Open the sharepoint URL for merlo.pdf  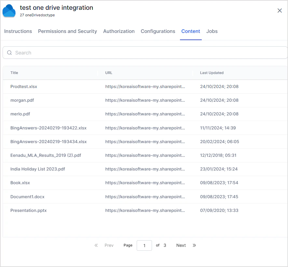pos(145,114)
